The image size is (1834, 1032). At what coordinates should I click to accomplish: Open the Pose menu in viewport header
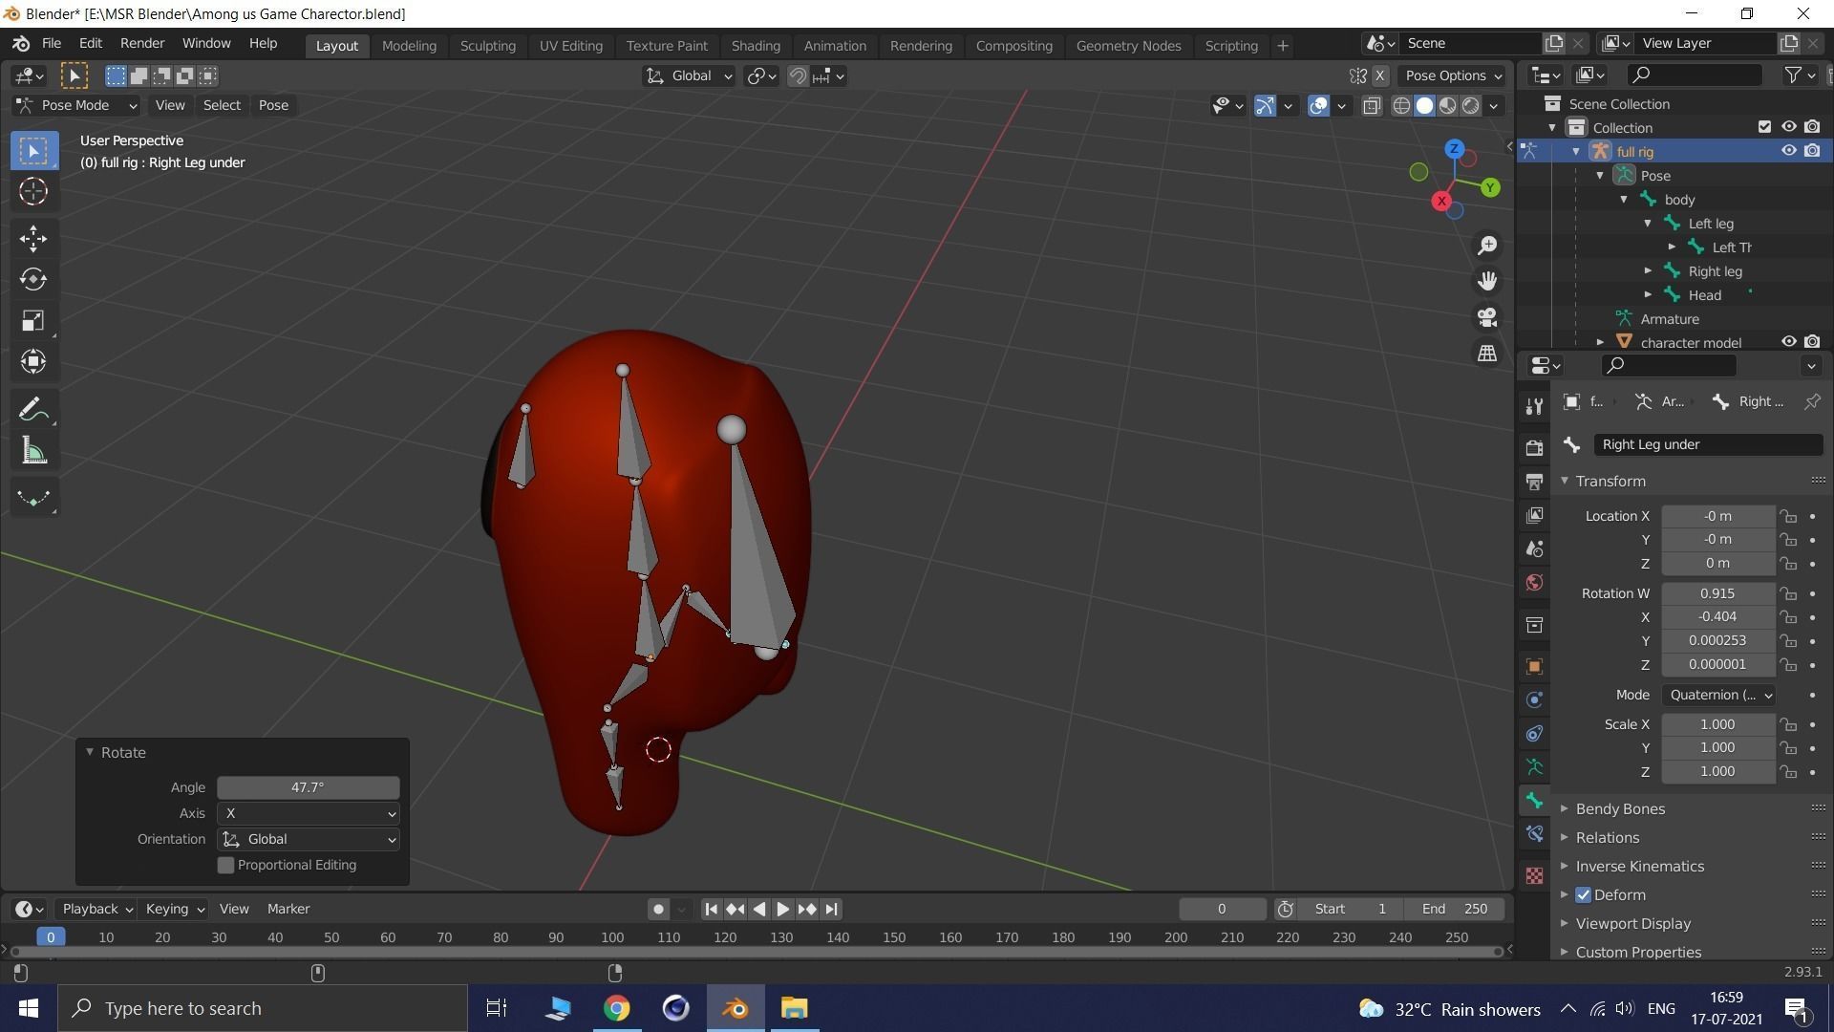coord(273,105)
